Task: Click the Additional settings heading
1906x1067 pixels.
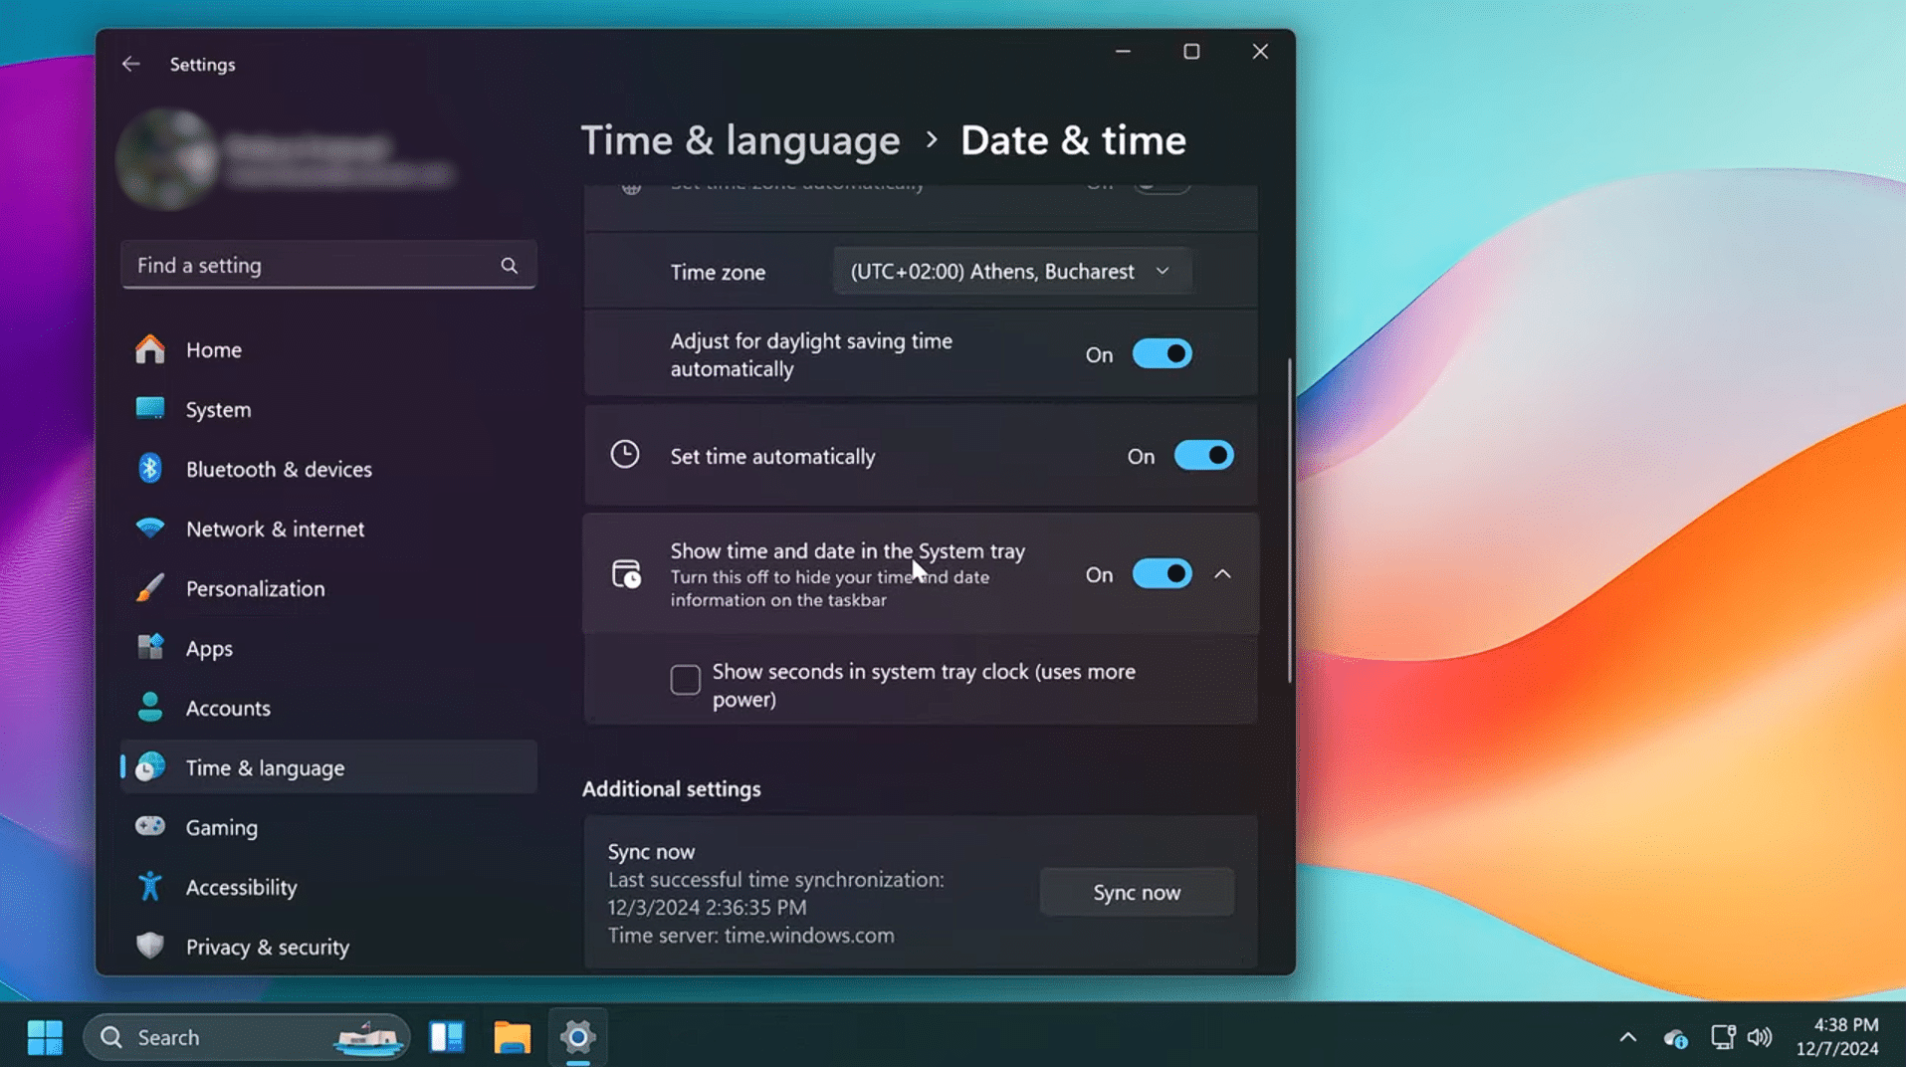Action: (672, 788)
